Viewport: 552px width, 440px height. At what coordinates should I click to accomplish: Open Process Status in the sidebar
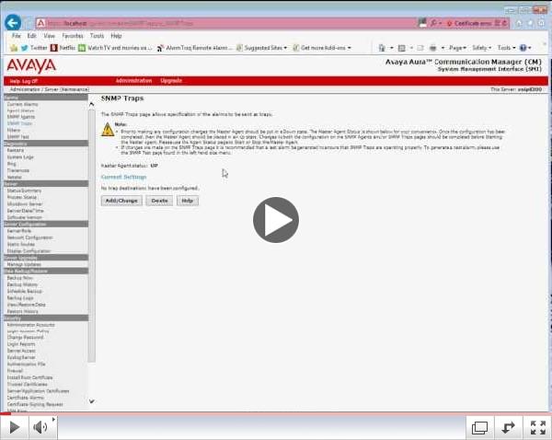coord(22,197)
